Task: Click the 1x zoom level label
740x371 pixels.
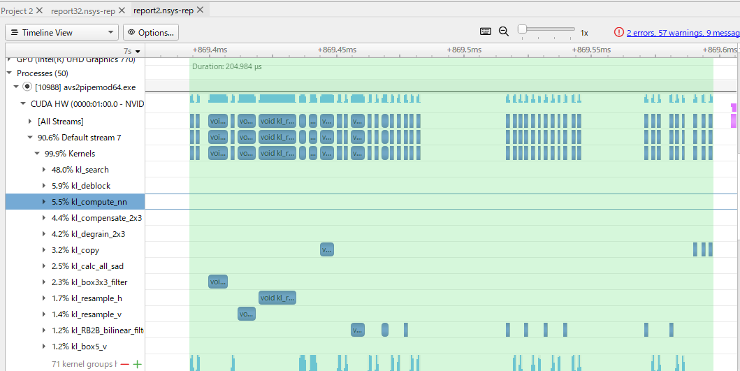Action: 584,33
